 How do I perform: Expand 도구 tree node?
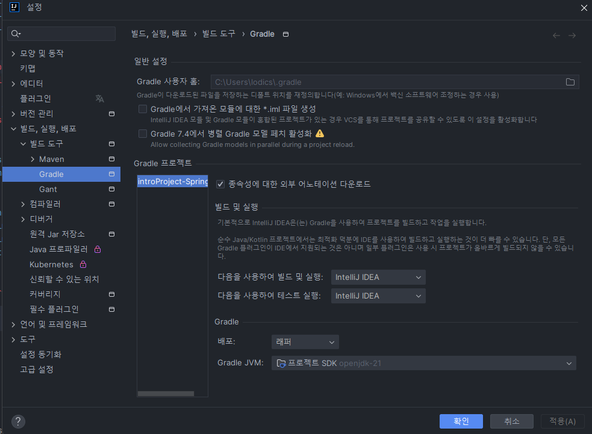pyautogui.click(x=13, y=339)
